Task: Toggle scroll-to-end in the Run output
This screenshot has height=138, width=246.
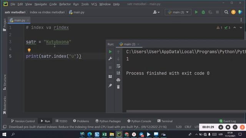Action: tap(118, 73)
